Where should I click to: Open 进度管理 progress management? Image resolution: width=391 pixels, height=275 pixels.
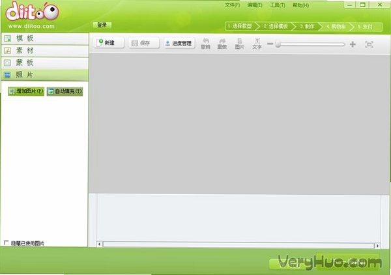tap(179, 43)
